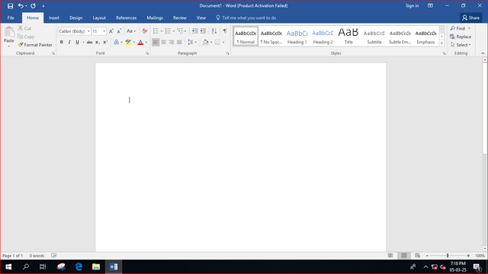Open the Calibri (Body) font name dropdown
Viewport: 488px width, 274px height.
pyautogui.click(x=88, y=31)
